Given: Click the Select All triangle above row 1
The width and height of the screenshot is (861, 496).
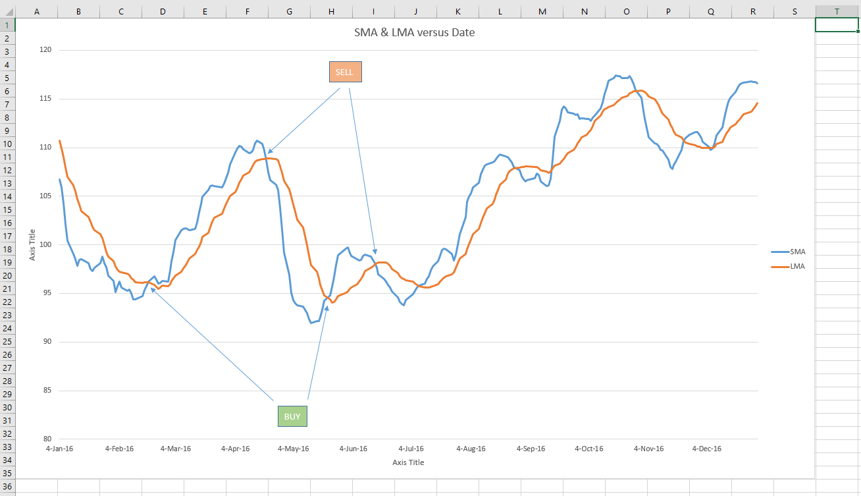Looking at the screenshot, I should pyautogui.click(x=8, y=11).
